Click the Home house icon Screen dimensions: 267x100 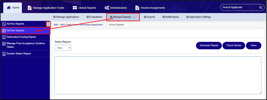click(x=9, y=8)
